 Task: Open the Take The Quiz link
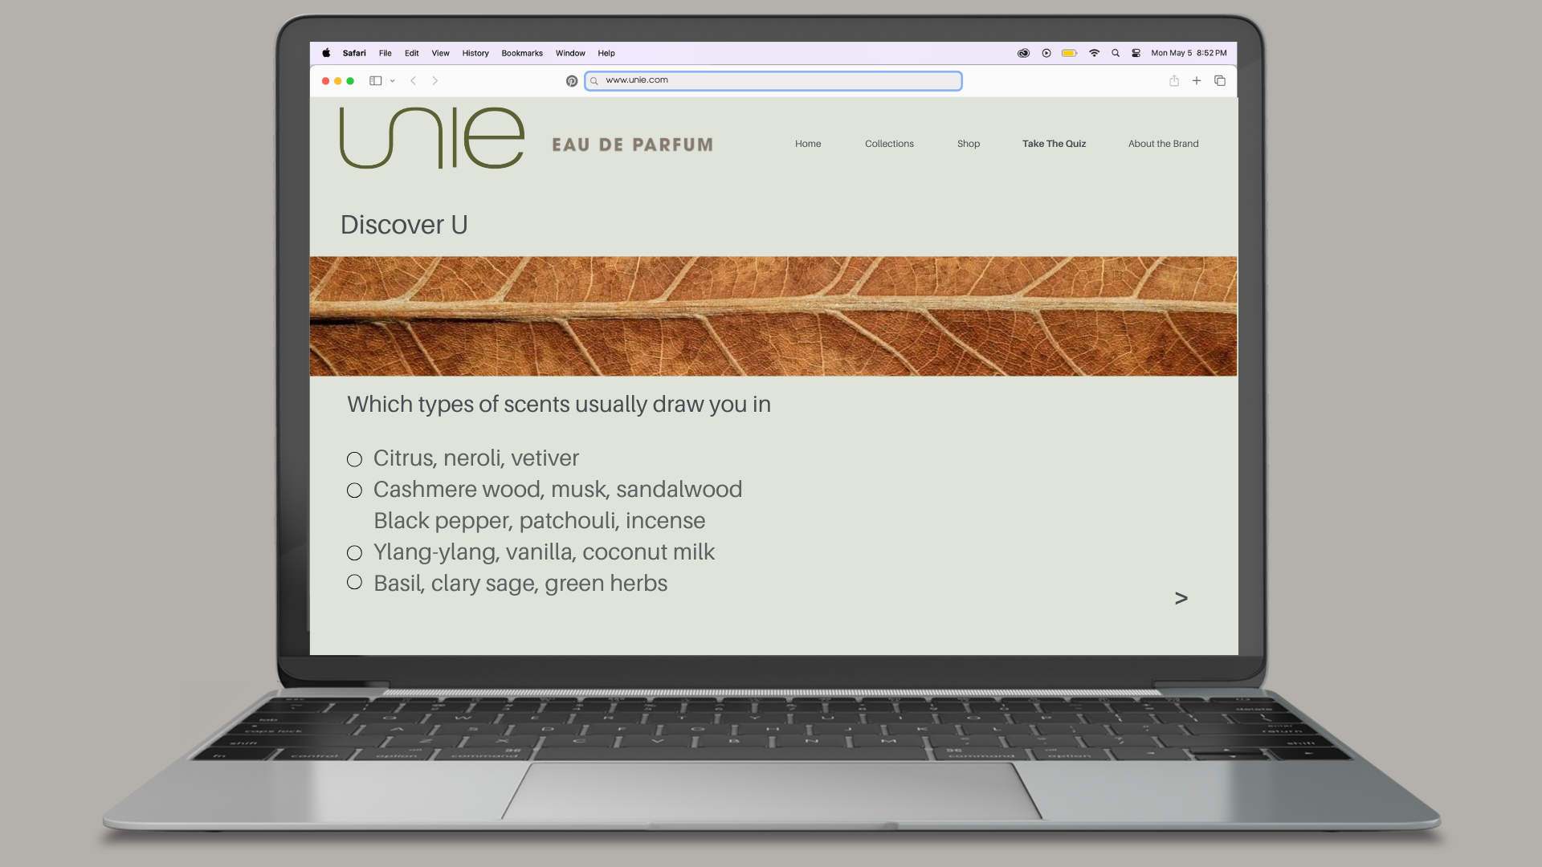(x=1054, y=144)
